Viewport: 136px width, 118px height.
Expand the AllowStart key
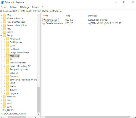click(4, 39)
